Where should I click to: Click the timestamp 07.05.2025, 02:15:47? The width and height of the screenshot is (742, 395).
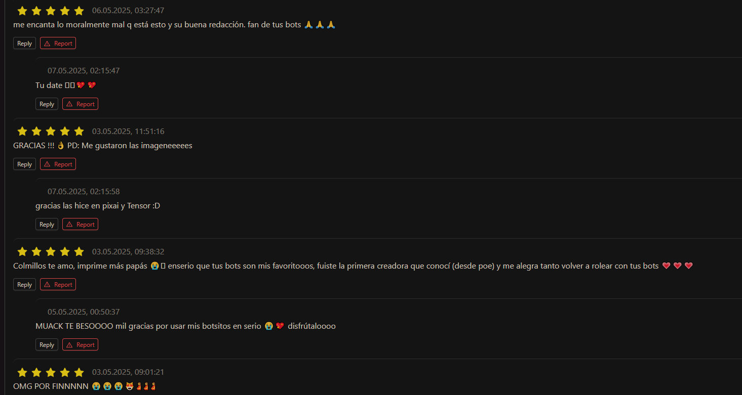pyautogui.click(x=84, y=71)
